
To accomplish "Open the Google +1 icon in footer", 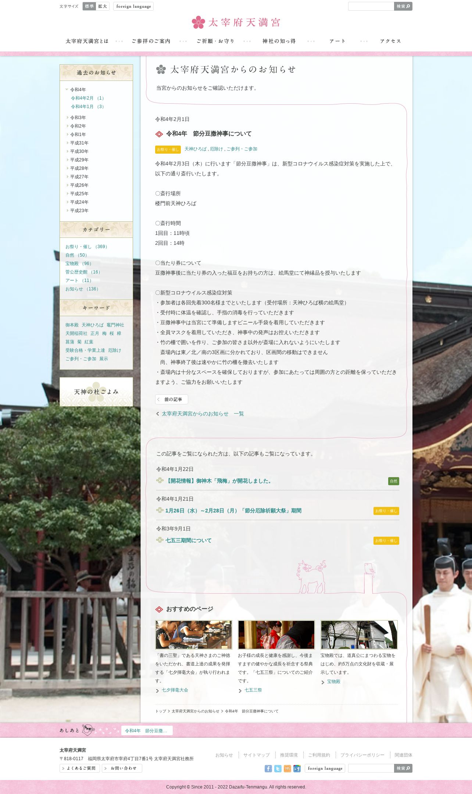I will 297,769.
